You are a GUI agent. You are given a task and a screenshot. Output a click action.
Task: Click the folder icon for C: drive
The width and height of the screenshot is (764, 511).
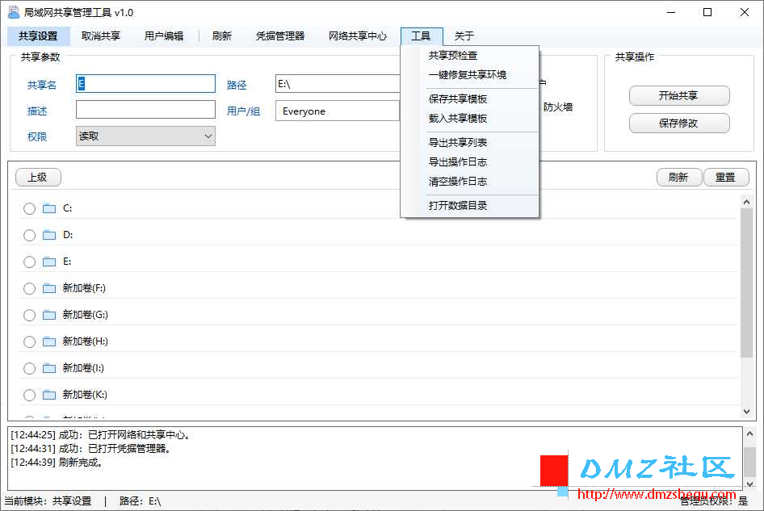(49, 208)
